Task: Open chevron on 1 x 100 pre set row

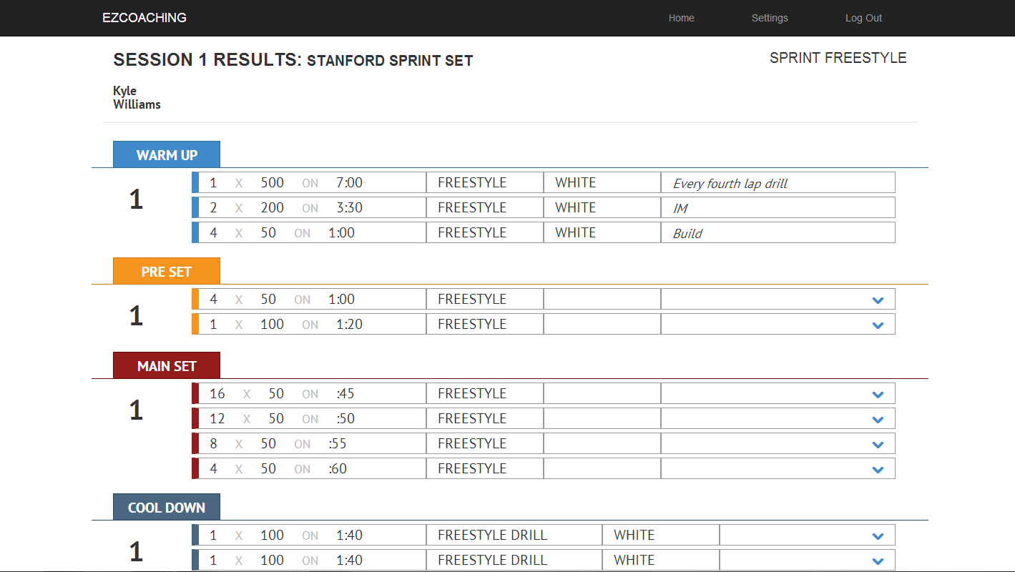Action: pos(878,325)
